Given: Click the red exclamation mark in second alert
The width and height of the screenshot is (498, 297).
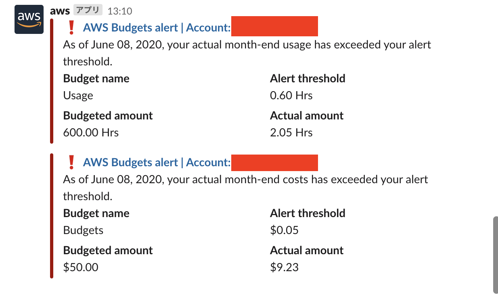Looking at the screenshot, I should 71,162.
